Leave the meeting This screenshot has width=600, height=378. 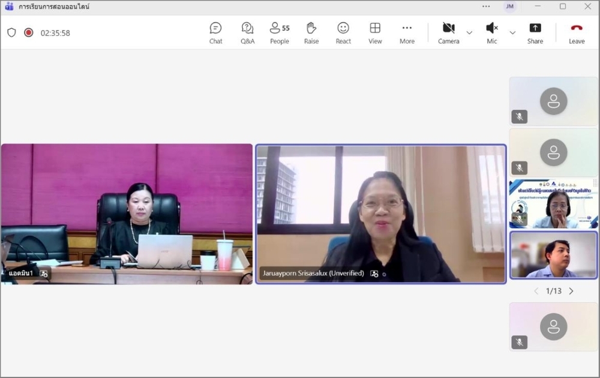[577, 32]
